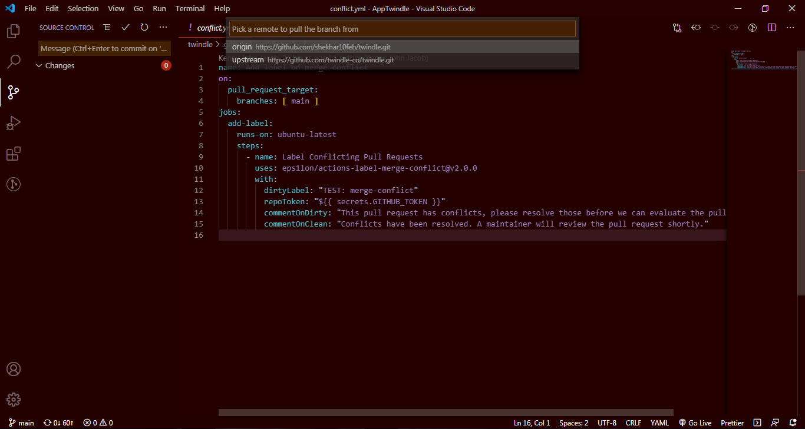Open notifications bell in status bar
The image size is (805, 429).
pos(792,423)
